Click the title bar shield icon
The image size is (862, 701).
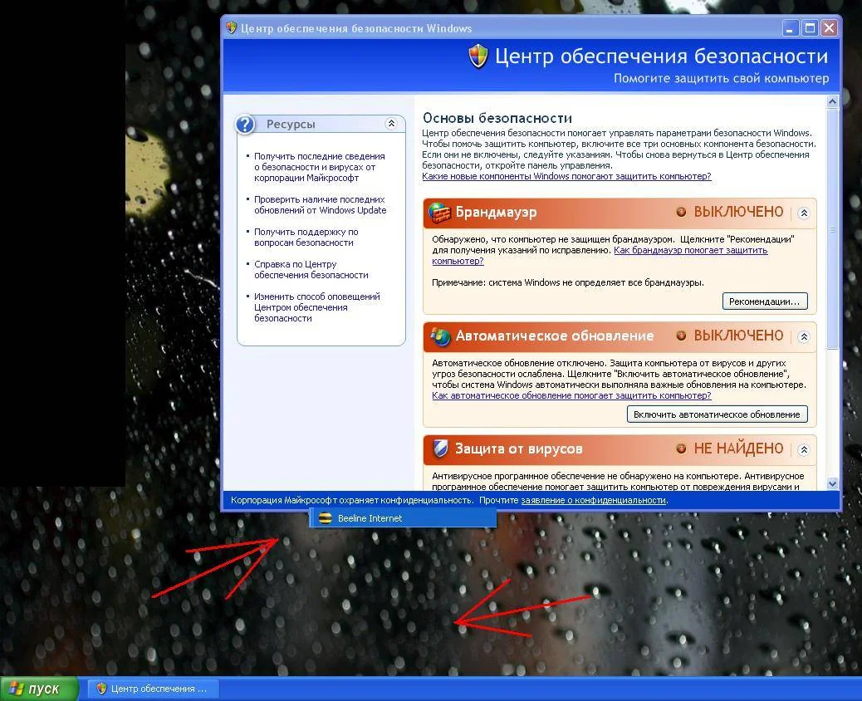(x=232, y=27)
